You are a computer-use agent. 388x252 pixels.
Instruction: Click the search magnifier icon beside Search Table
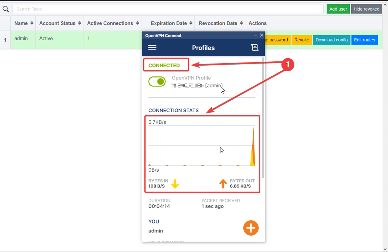6,9
